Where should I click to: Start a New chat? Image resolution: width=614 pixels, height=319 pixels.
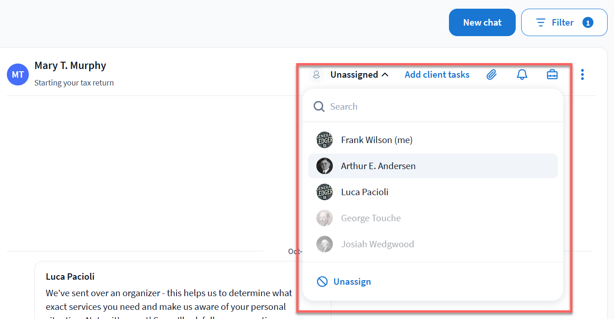pyautogui.click(x=482, y=22)
